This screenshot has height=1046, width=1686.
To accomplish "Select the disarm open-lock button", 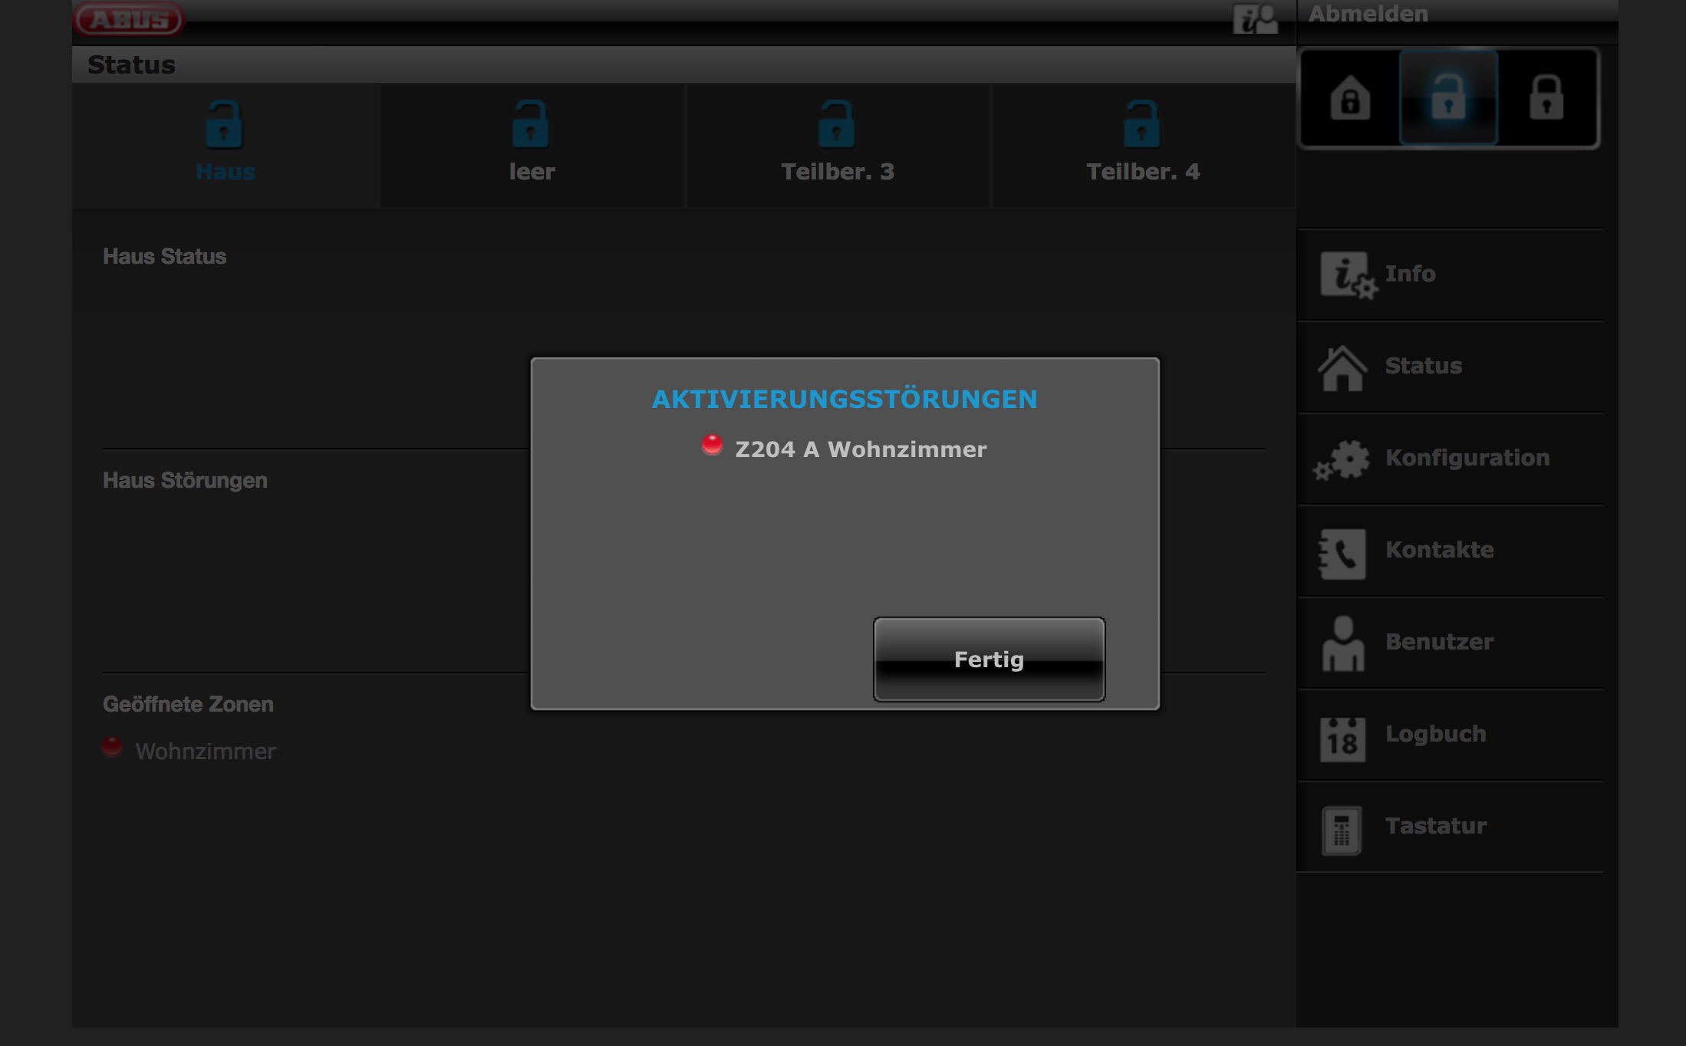I will tap(1448, 98).
